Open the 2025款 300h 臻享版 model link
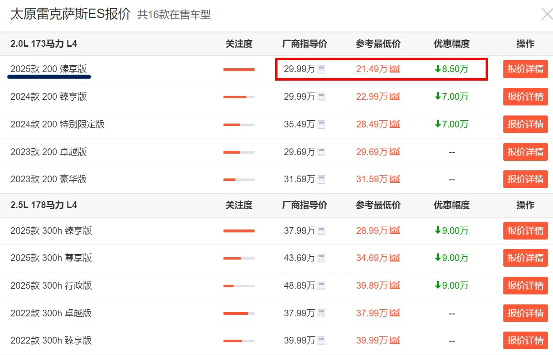The image size is (553, 355). point(51,230)
